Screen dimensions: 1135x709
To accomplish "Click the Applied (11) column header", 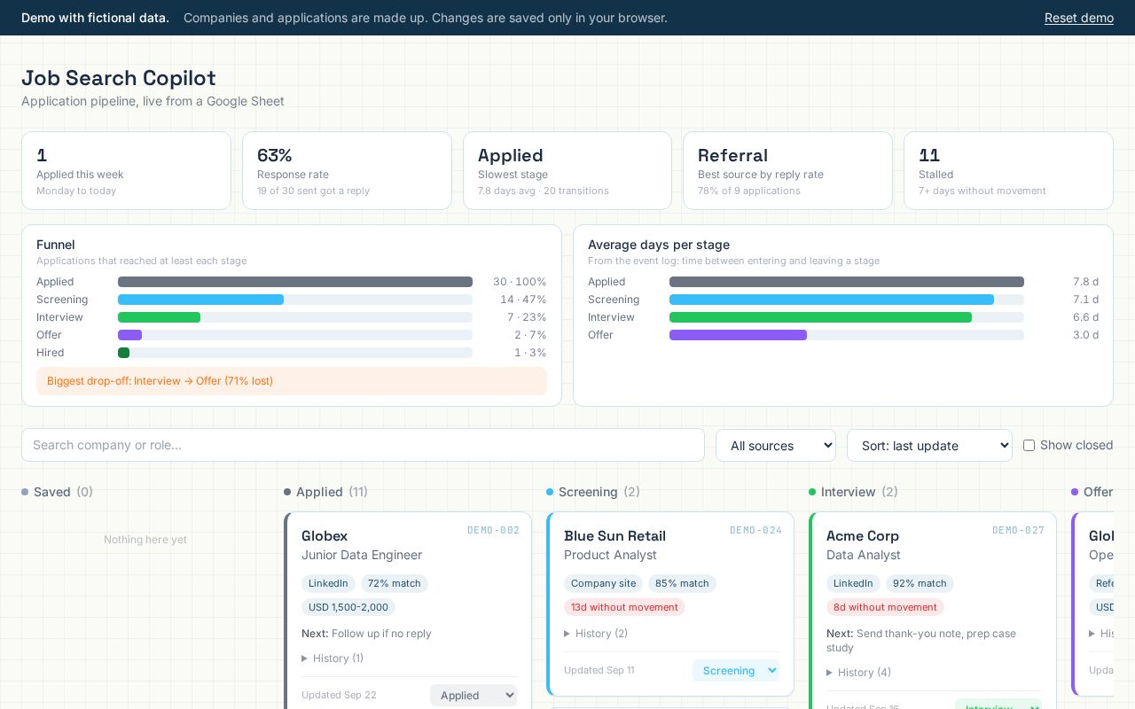I will click(x=325, y=492).
